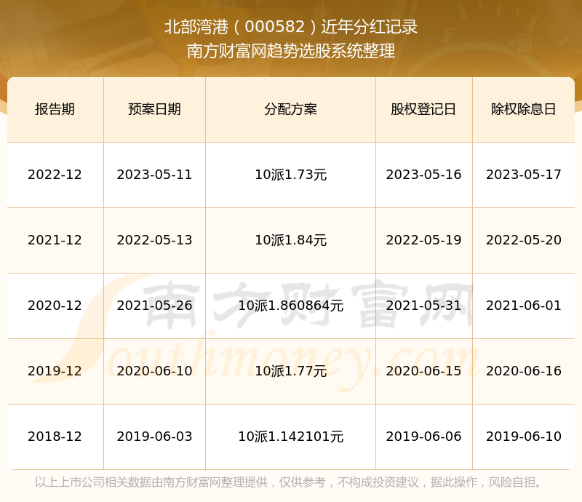
Task: Click the 2022-05-20 ex-dividend date cell
Action: point(523,240)
